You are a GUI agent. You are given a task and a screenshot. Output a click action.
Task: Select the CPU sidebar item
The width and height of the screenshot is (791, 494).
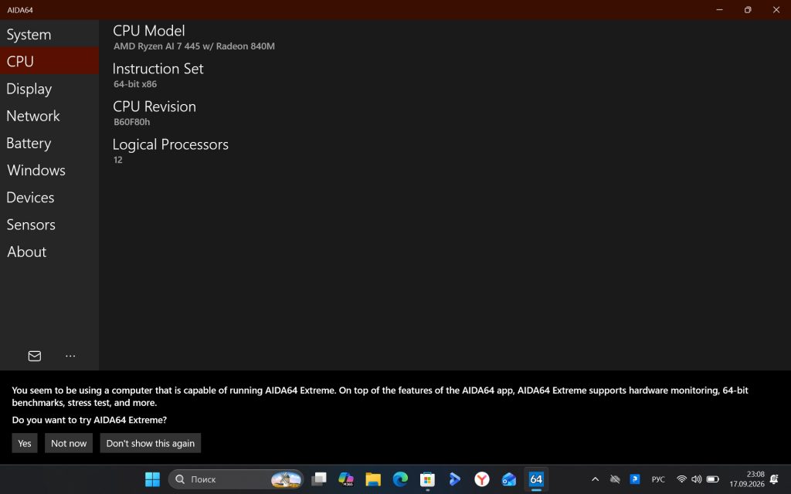click(49, 61)
